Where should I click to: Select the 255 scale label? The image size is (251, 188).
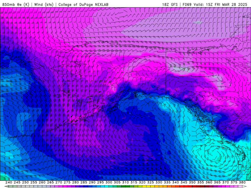tap(34, 182)
